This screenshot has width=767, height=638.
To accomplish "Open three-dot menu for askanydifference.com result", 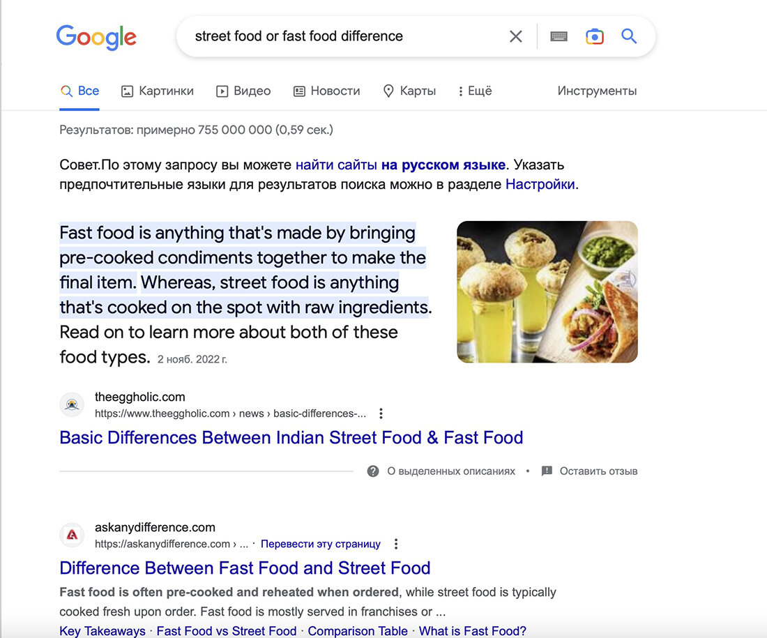I will 396,544.
